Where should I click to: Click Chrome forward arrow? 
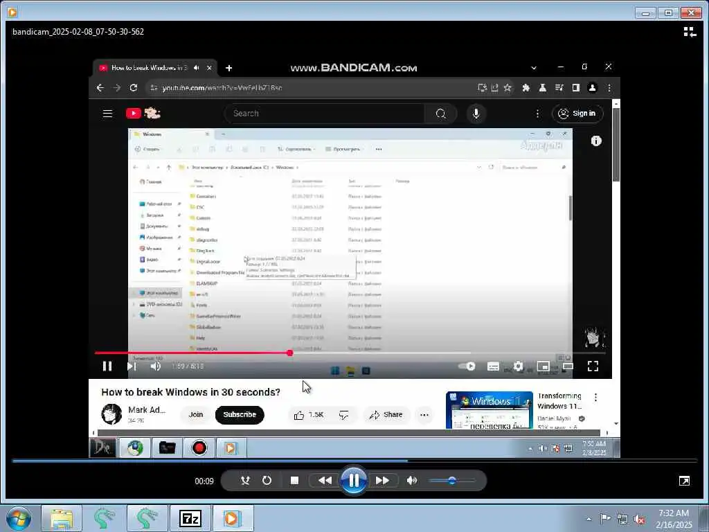coord(116,88)
